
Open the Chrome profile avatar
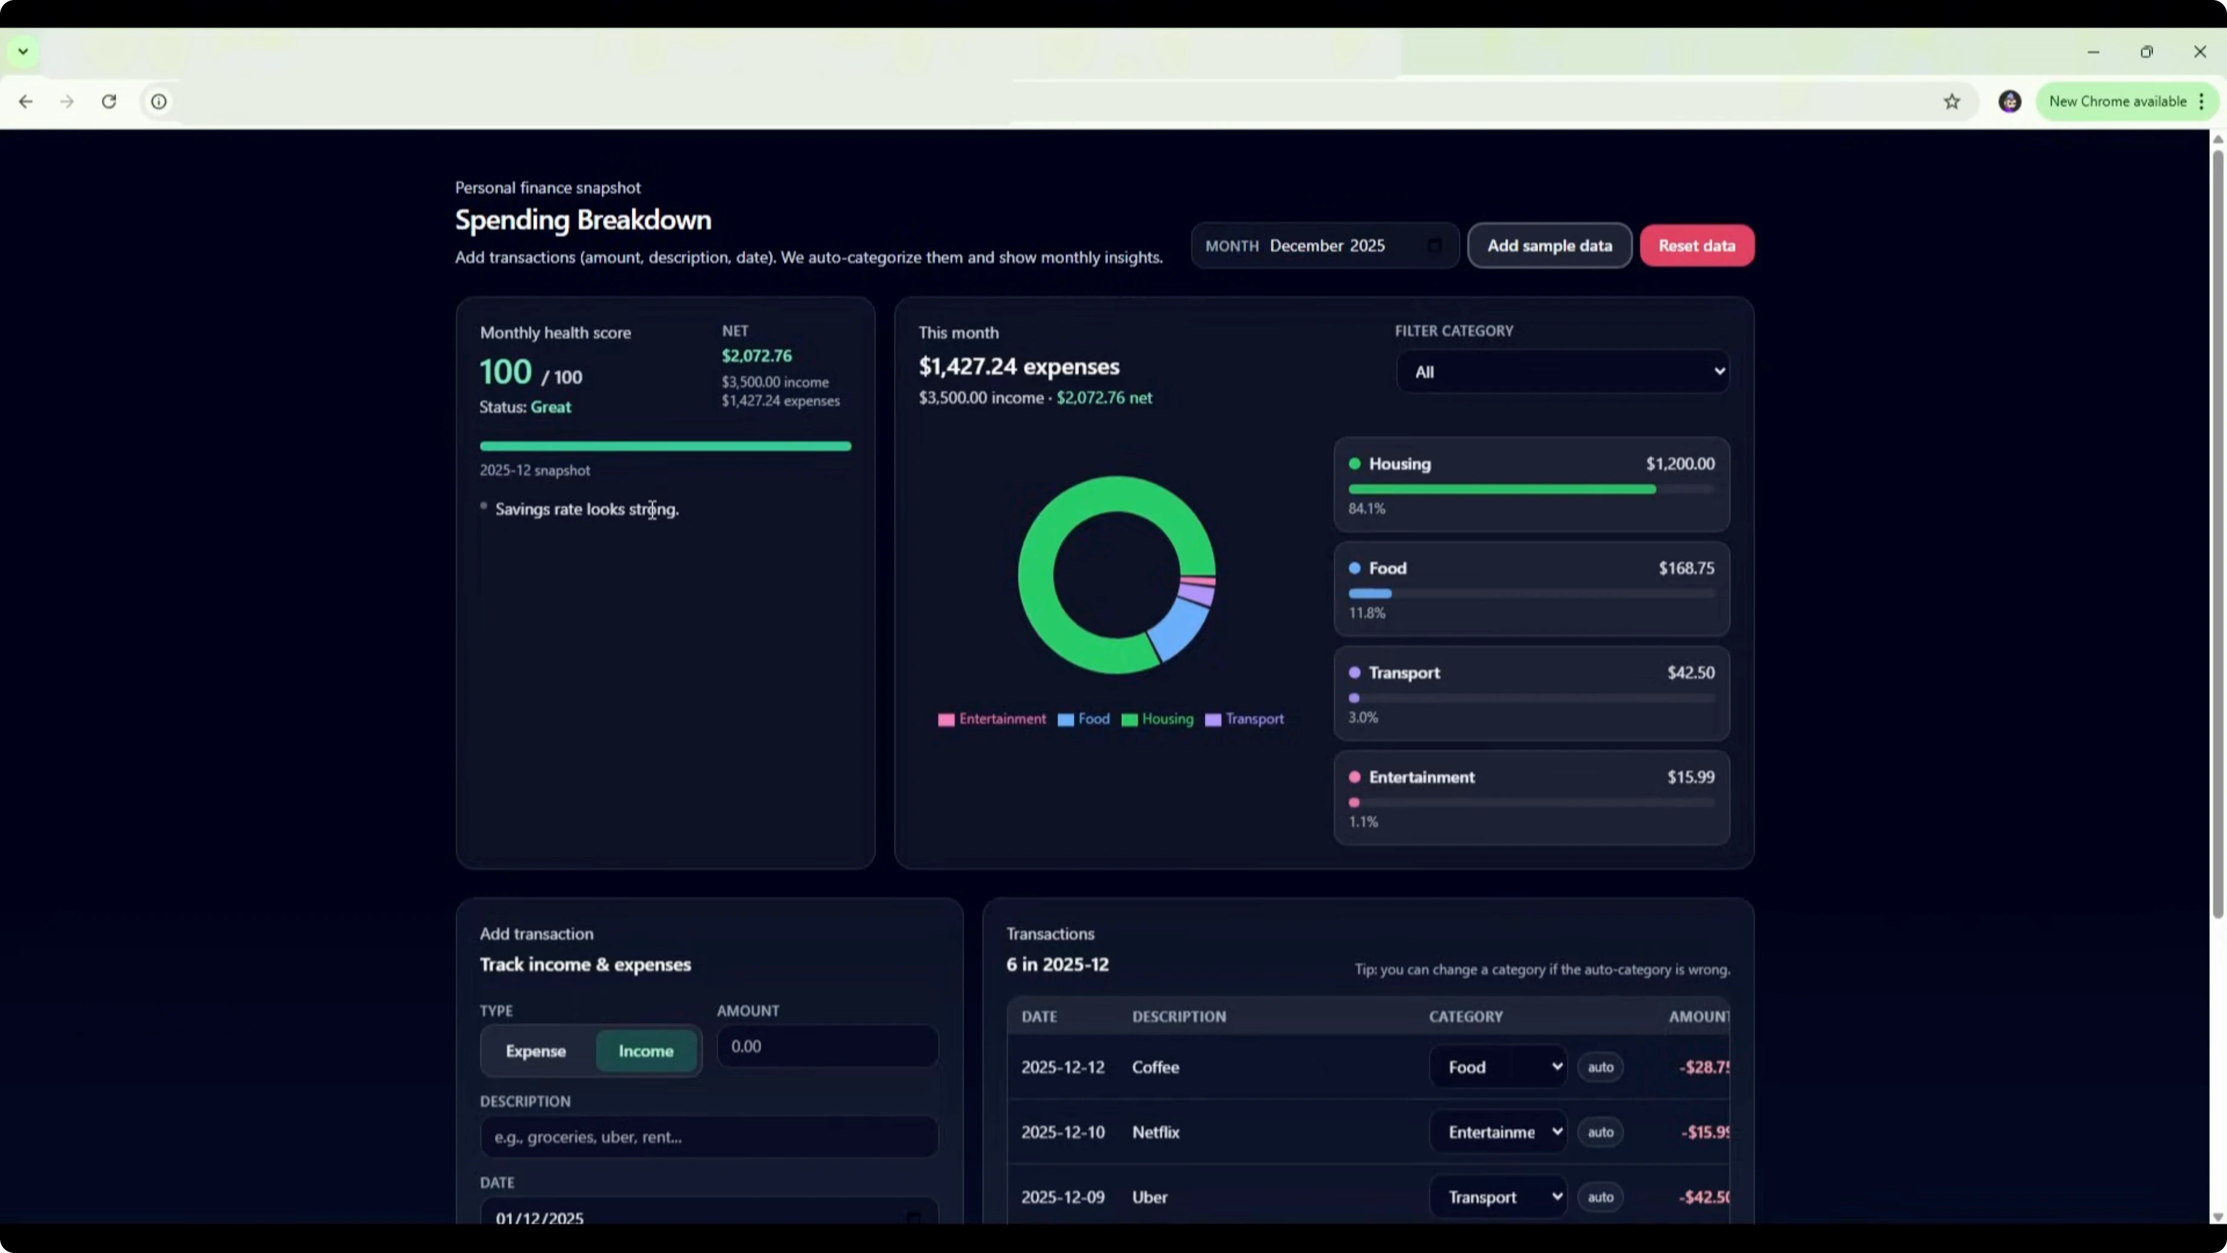[2010, 101]
